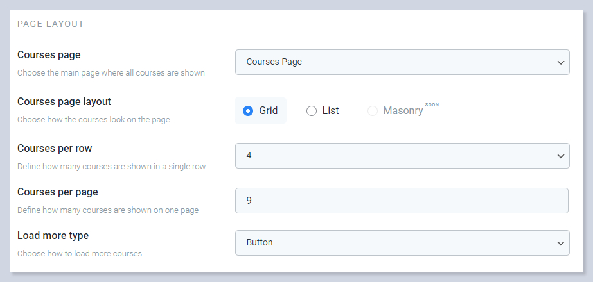The image size is (593, 282).
Task: Click the 'Choose how to load more courses' description
Action: (x=80, y=253)
